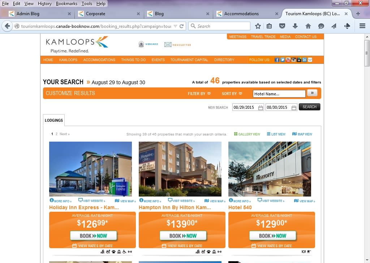Open the check-out date calendar icon

[x=294, y=108]
